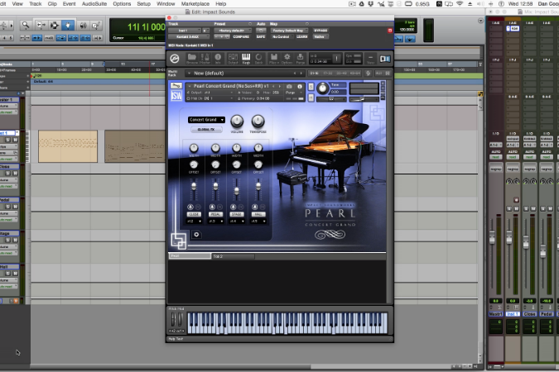Screen dimensions: 559x372
Task: Select the Scrubber speaker tool
Action: 83,25
